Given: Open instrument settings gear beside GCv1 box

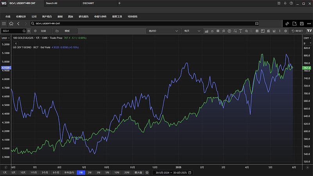Looking at the screenshot, I should coord(29,31).
